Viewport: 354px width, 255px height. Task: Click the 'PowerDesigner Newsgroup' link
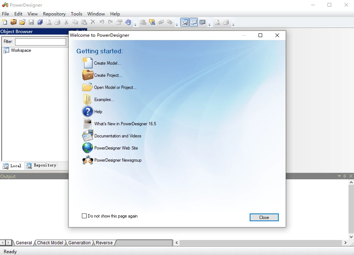tap(118, 160)
